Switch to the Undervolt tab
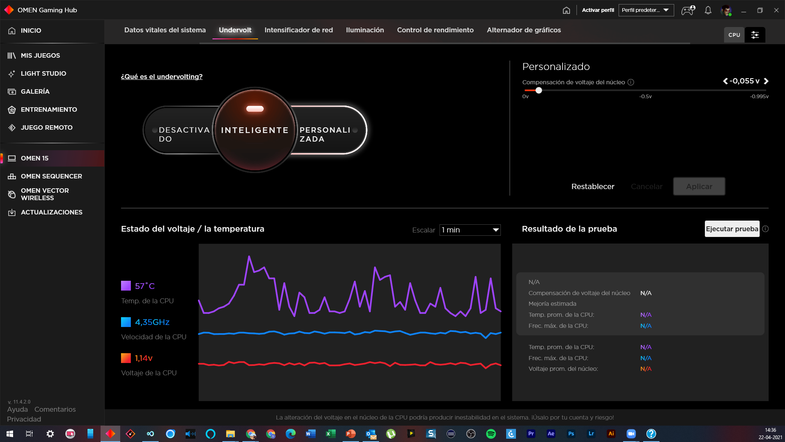Screen dimensions: 785x442 coord(235,30)
